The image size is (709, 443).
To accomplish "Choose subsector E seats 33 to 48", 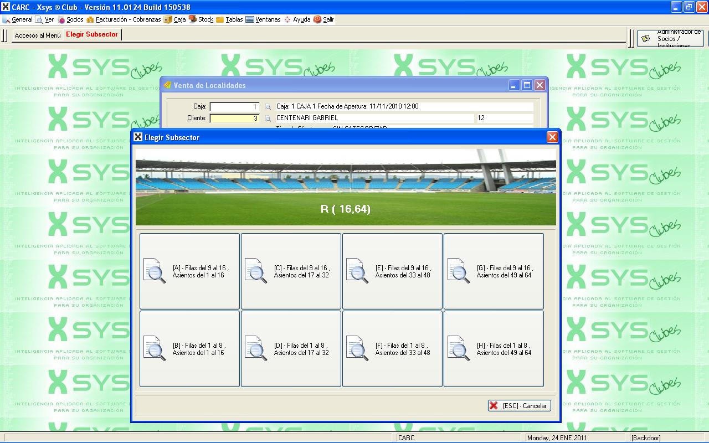I will [392, 271].
